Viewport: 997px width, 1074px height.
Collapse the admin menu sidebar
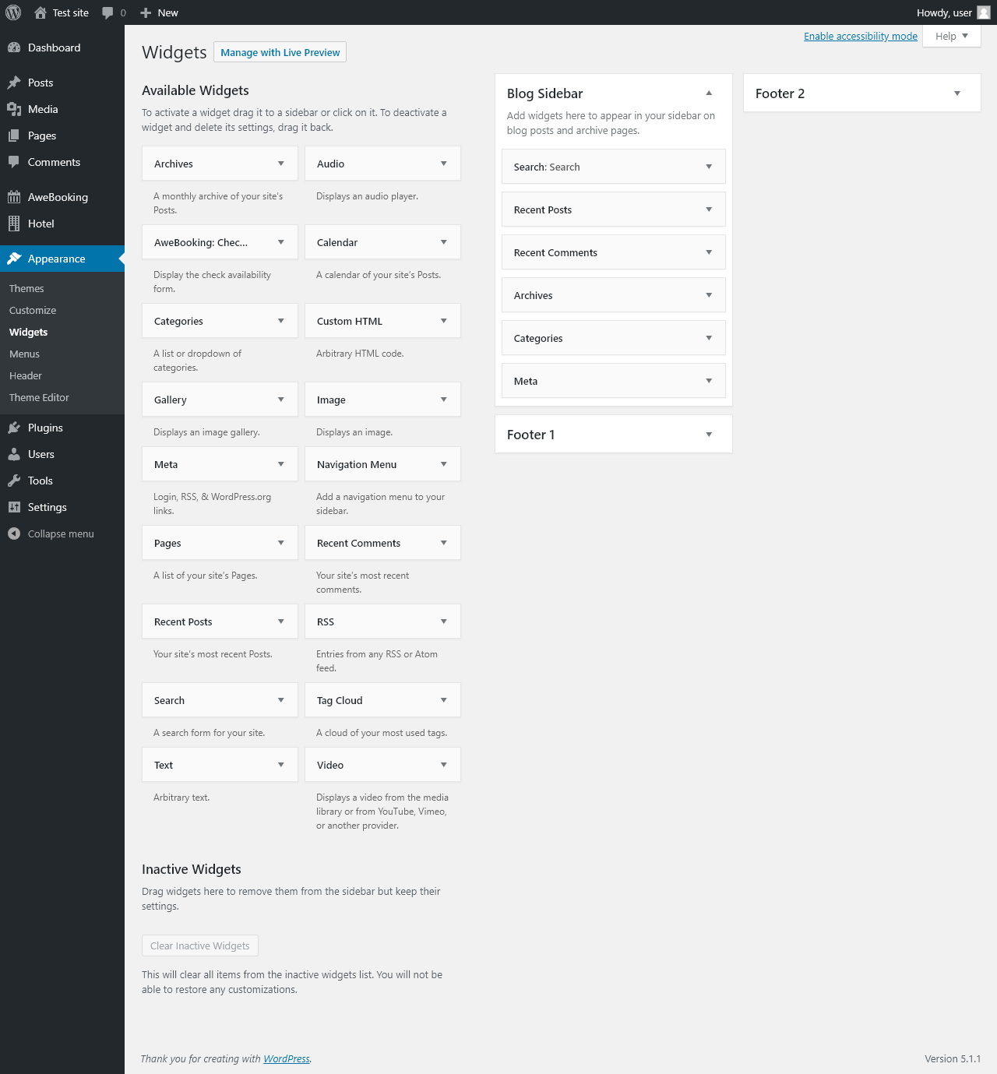51,533
